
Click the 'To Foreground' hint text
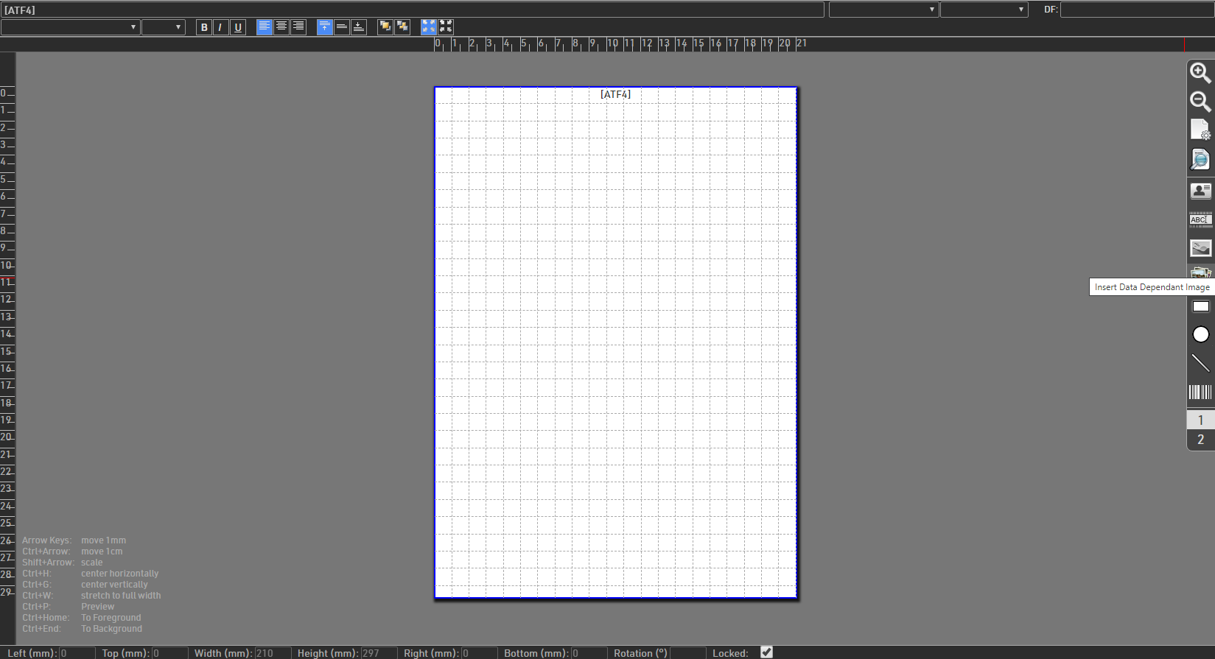pyautogui.click(x=111, y=618)
